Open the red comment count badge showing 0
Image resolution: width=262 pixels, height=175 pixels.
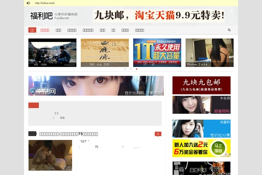click(158, 134)
